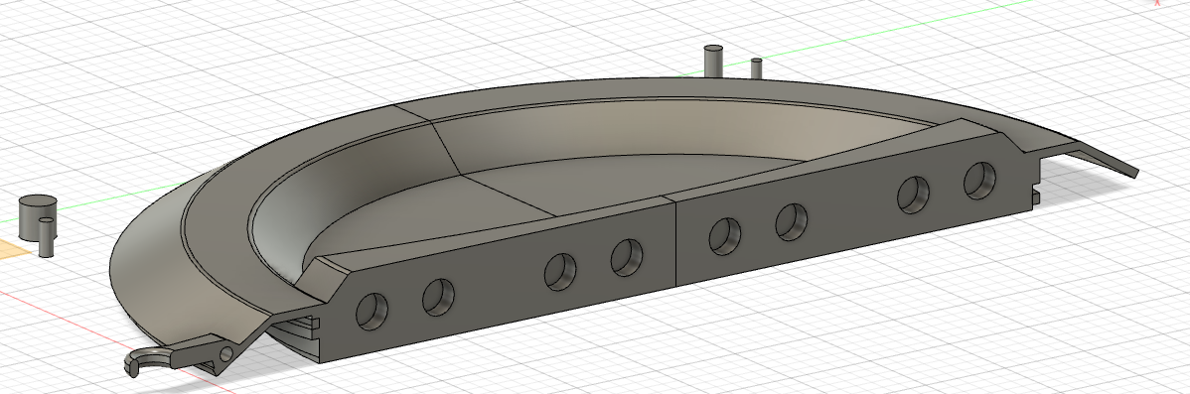Pick the thin pin under the left cylinder

(x=47, y=238)
